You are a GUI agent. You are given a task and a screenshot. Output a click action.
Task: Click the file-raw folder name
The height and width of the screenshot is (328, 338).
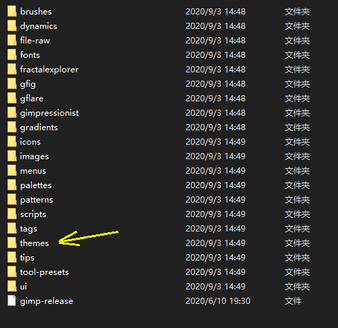tap(34, 41)
